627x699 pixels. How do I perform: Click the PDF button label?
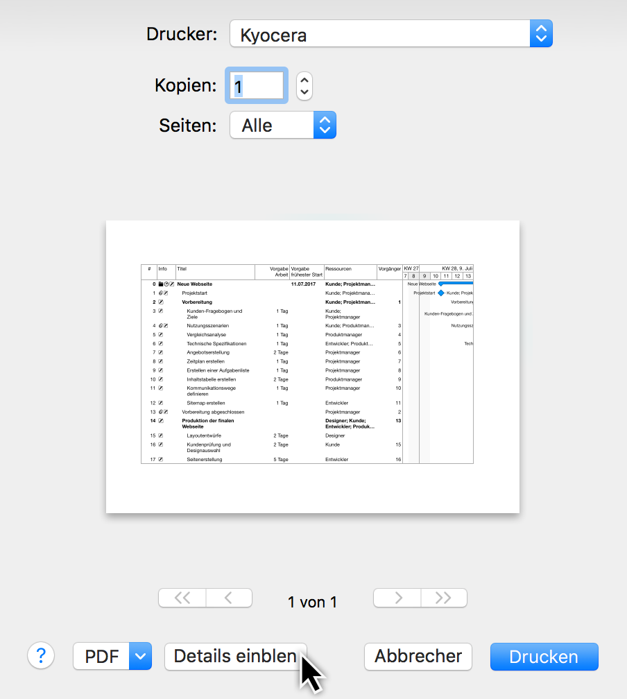click(101, 656)
